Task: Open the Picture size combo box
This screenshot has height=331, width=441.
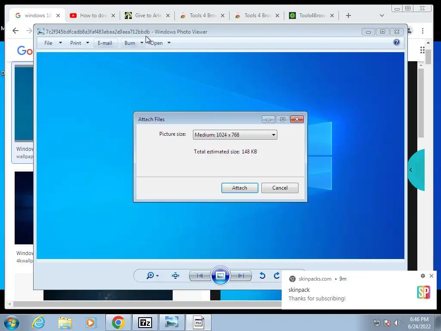Action: click(235, 134)
